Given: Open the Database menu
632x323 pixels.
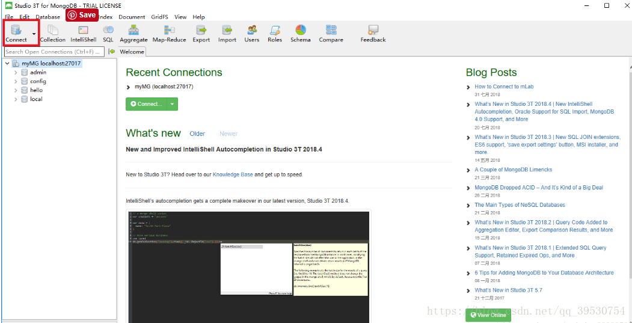Looking at the screenshot, I should 48,17.
